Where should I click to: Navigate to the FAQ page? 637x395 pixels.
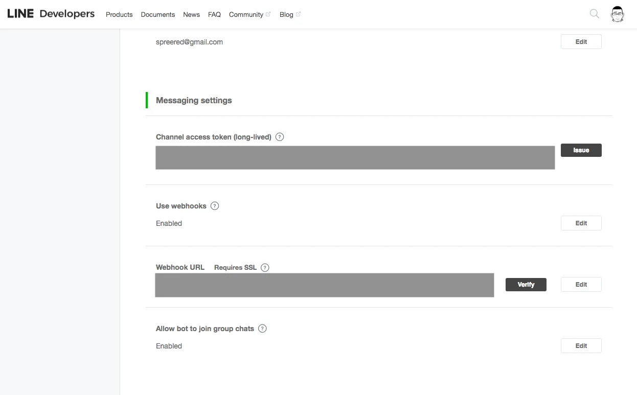tap(214, 14)
